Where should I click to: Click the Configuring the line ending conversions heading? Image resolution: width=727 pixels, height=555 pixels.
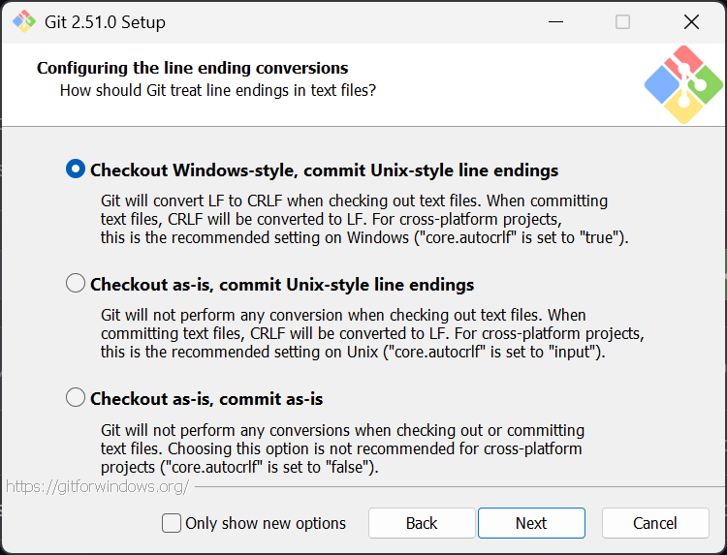pyautogui.click(x=192, y=68)
